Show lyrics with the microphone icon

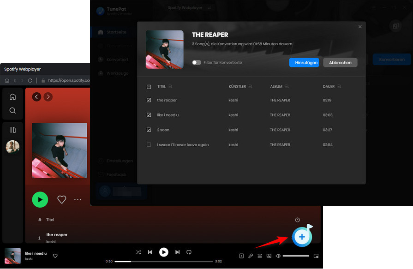tap(251, 256)
